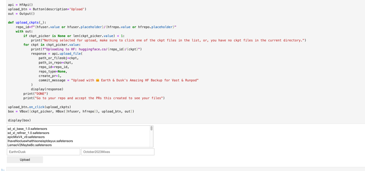Click the checkpoint list scrollbar thumb

click(151, 129)
